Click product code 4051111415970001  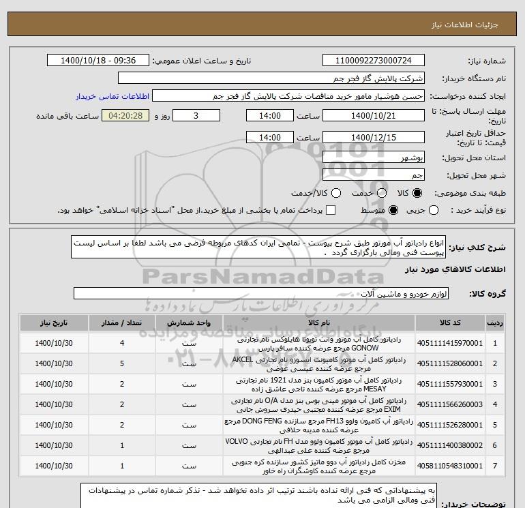(x=450, y=343)
